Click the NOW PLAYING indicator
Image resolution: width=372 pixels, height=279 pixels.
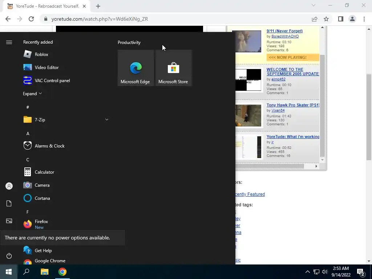pos(293,57)
